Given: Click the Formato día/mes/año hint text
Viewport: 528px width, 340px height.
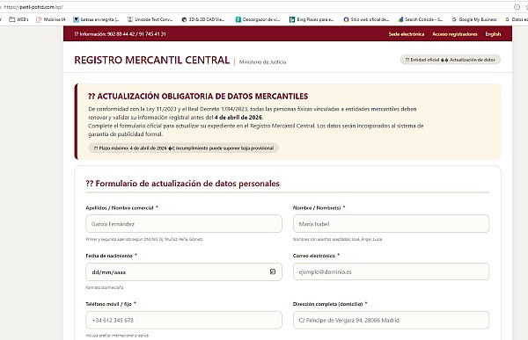Looking at the screenshot, I should point(105,287).
